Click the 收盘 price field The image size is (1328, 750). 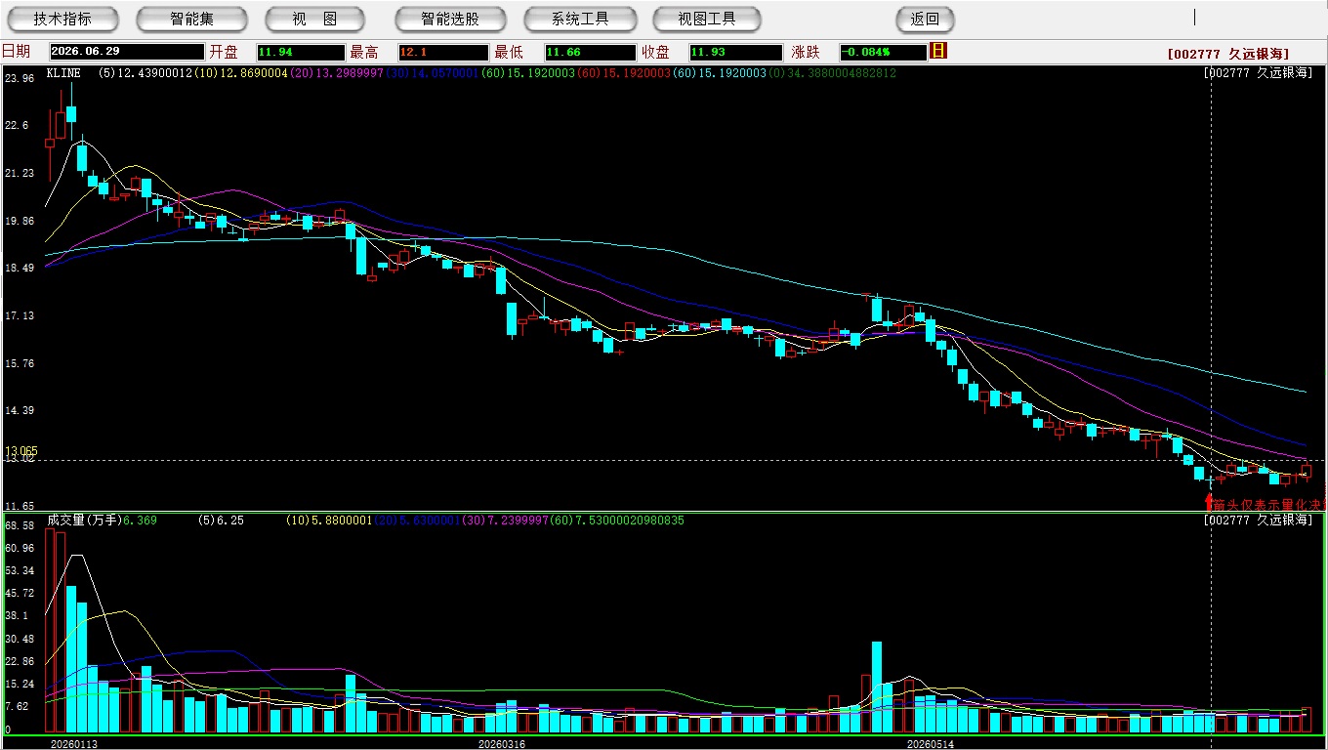click(735, 53)
